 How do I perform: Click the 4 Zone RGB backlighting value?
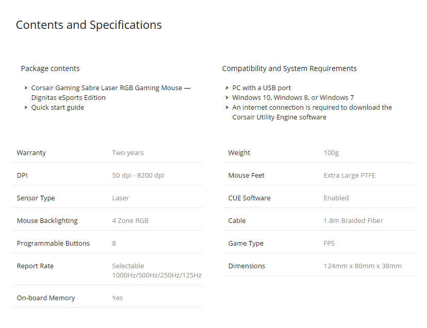coord(130,221)
